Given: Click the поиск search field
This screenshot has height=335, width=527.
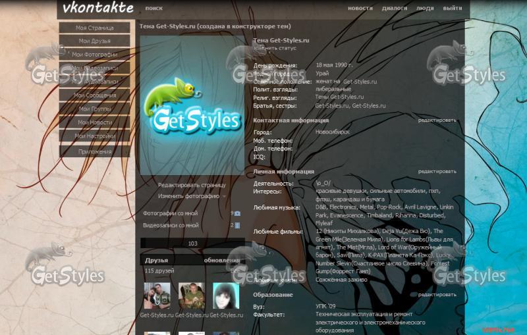Looking at the screenshot, I should tap(154, 9).
